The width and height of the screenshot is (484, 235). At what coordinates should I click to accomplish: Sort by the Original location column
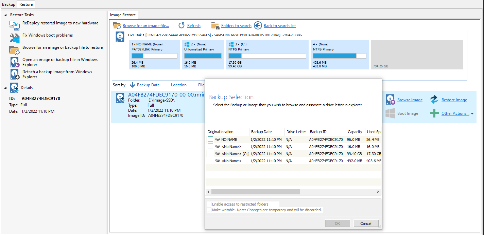click(x=227, y=132)
